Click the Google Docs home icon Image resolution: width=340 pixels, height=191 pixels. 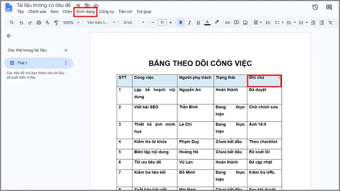pos(8,8)
